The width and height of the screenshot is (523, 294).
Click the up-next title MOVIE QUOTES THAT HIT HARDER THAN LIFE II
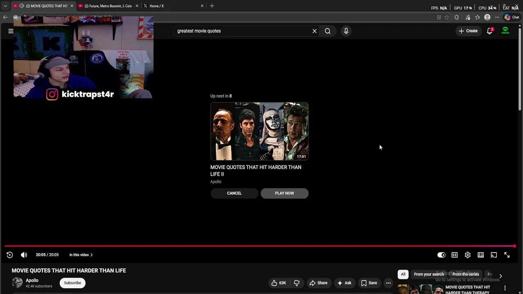tap(256, 171)
